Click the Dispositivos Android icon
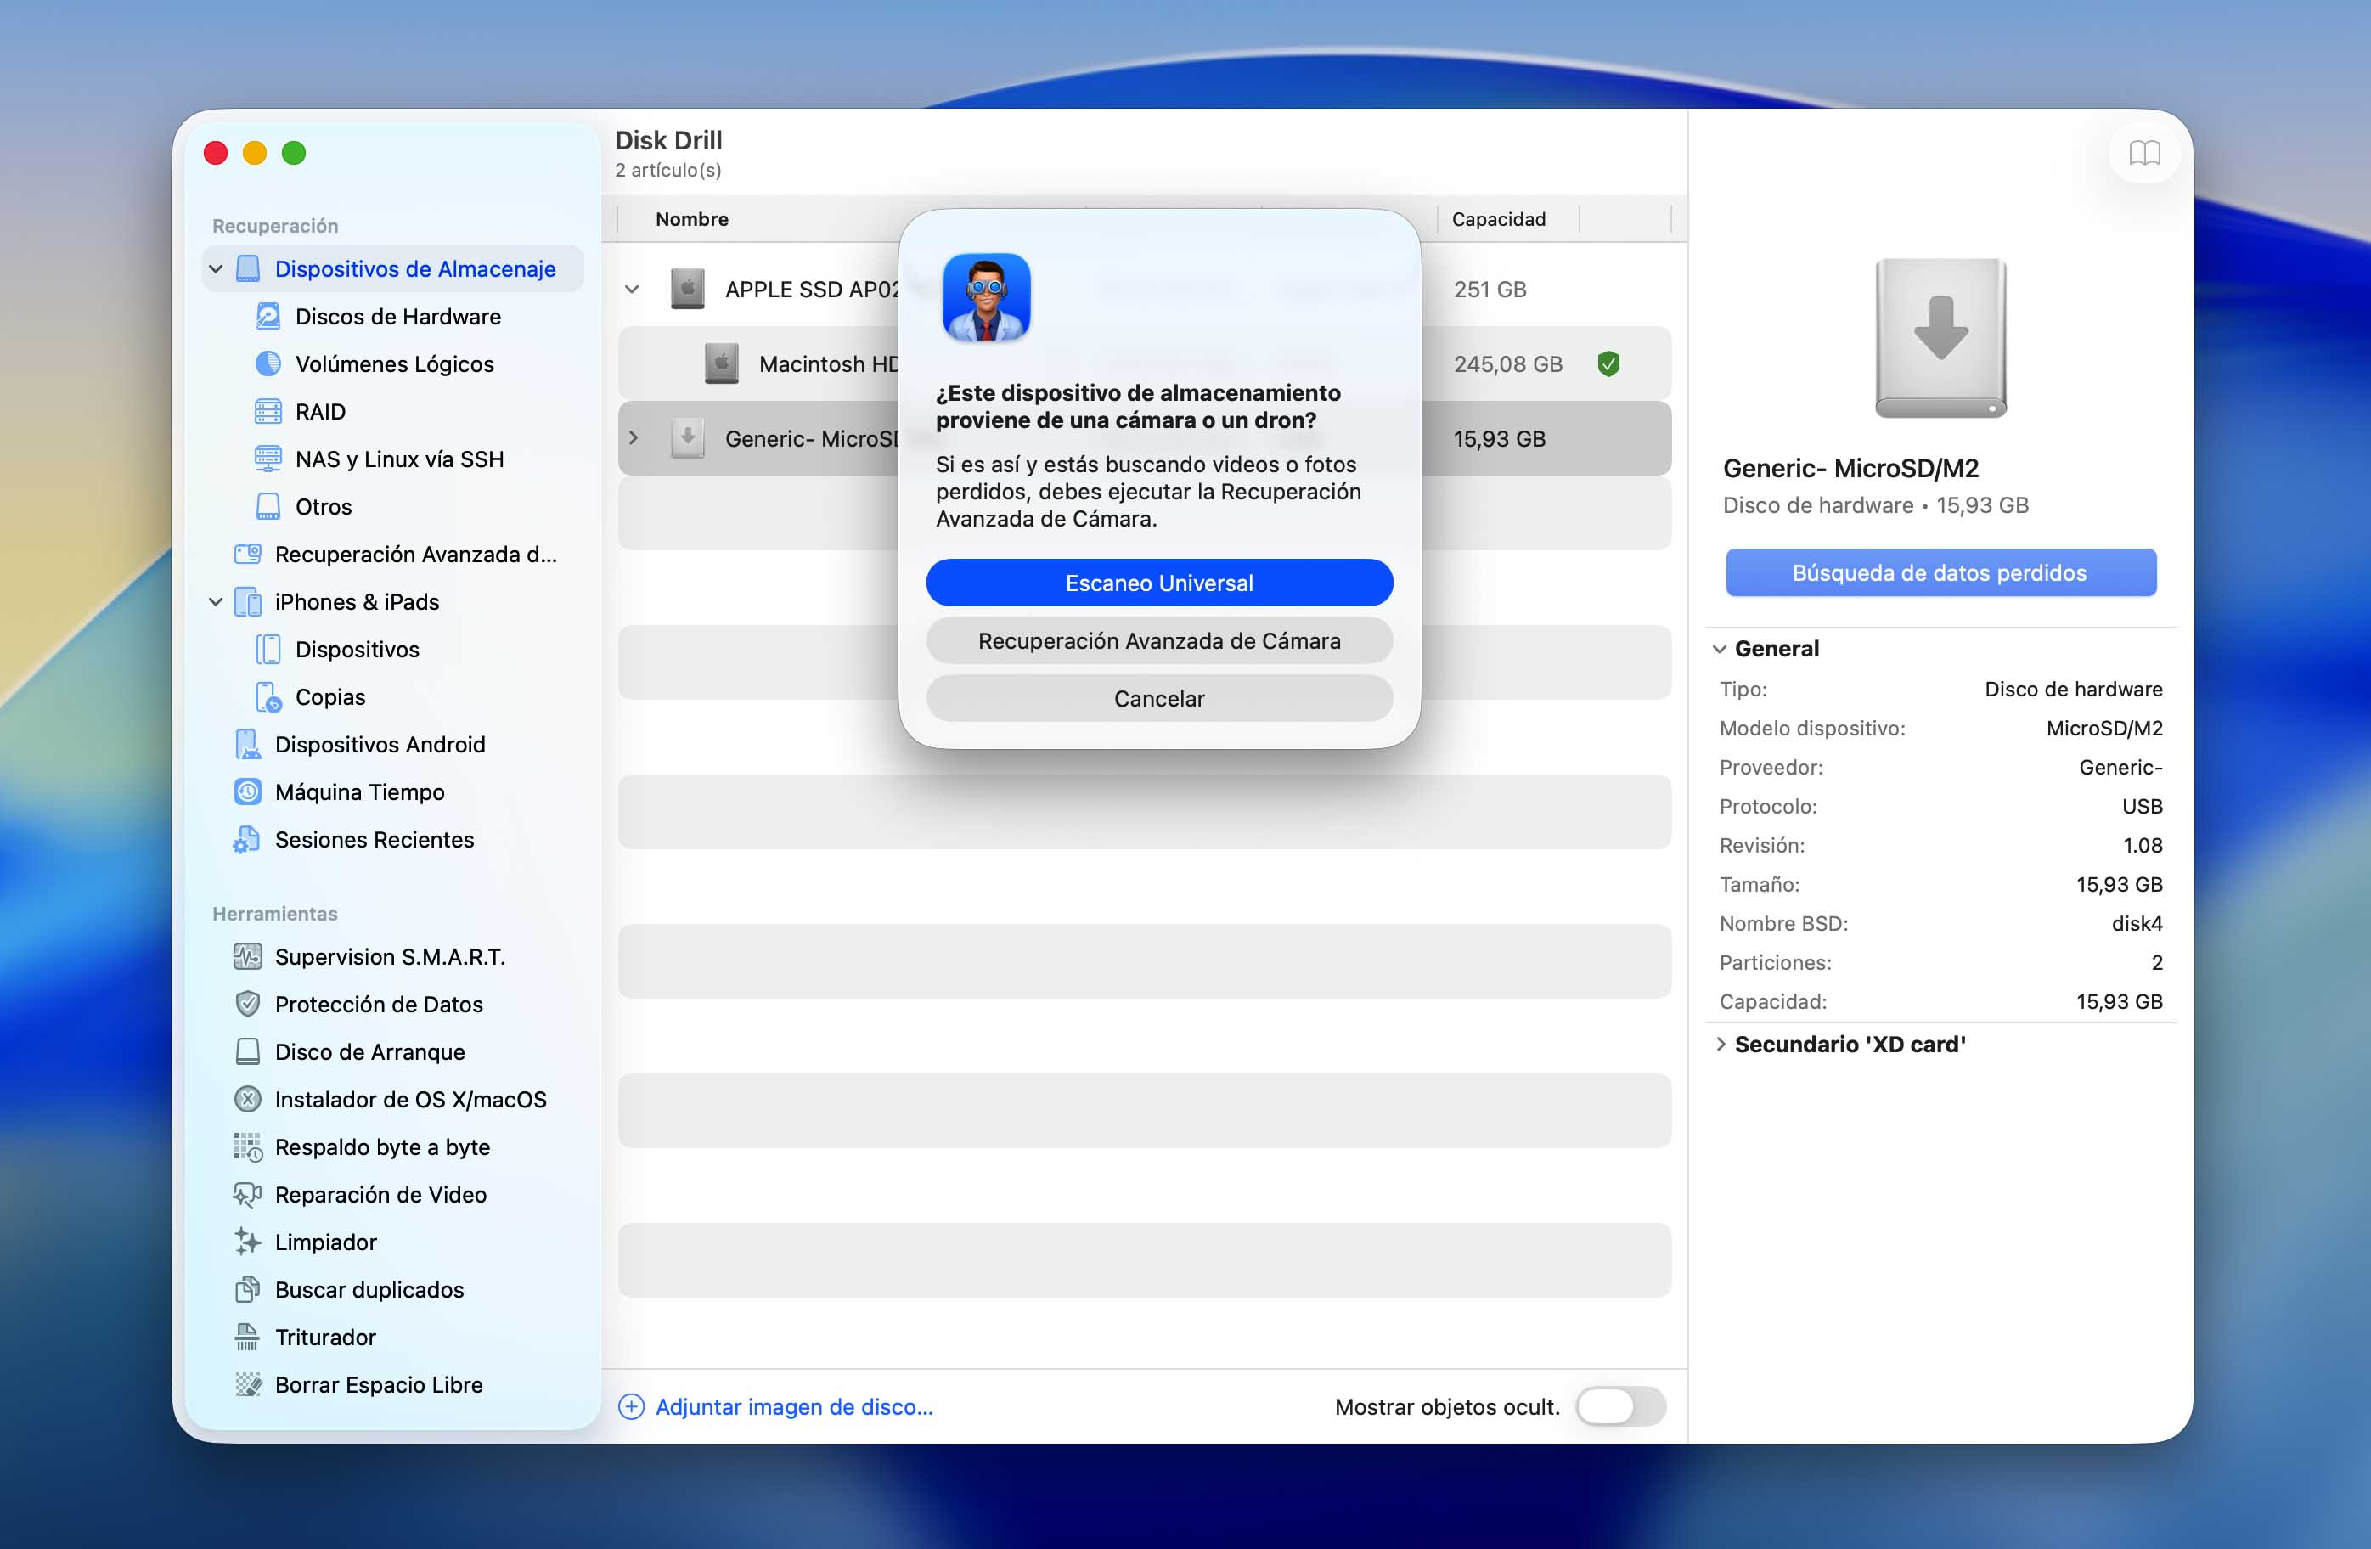The height and width of the screenshot is (1549, 2371). point(247,744)
